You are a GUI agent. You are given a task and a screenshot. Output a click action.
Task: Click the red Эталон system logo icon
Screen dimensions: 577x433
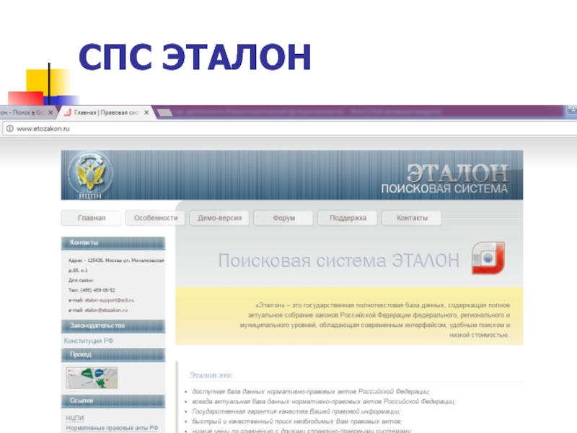pos(488,258)
